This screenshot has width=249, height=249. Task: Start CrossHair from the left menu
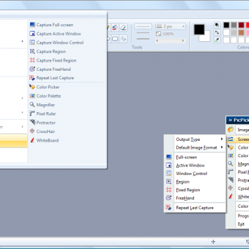point(67,132)
